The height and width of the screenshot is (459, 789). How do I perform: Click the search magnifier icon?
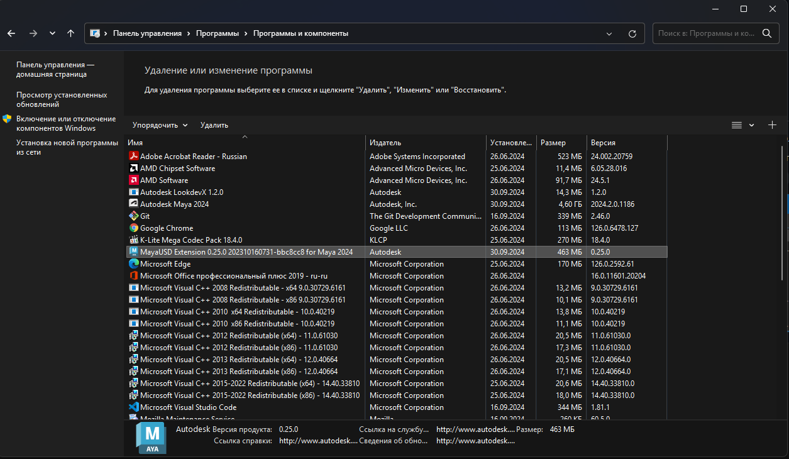(766, 33)
